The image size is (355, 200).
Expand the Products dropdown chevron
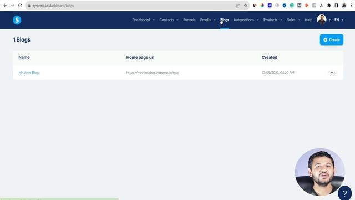[281, 20]
